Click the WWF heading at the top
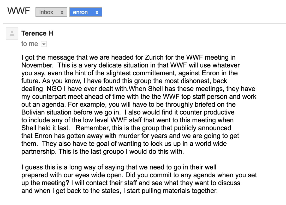Image resolution: width=286 pixels, height=205 pixels. 18,11
